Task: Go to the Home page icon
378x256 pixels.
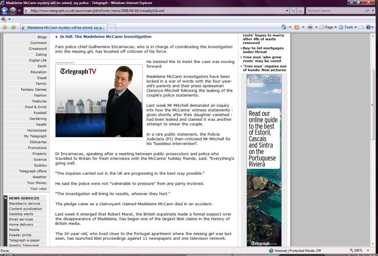Action: (284, 27)
